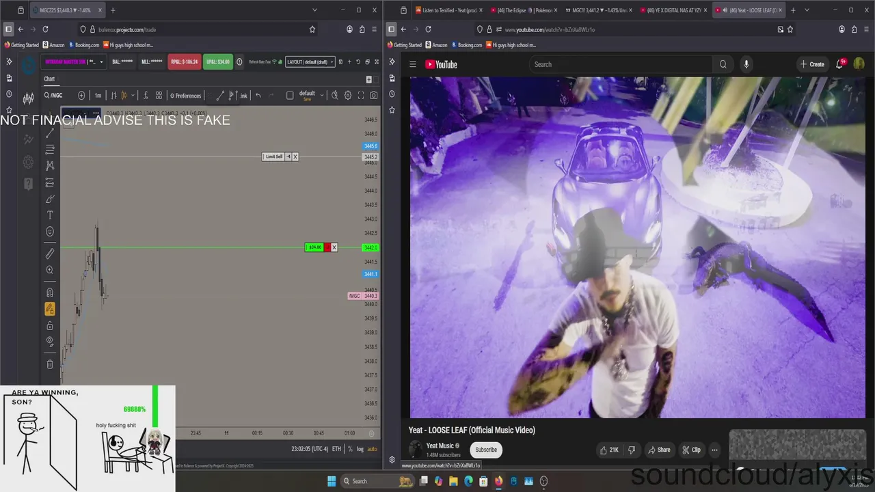Open the indicator templates grid icon
875x492 pixels.
159,96
